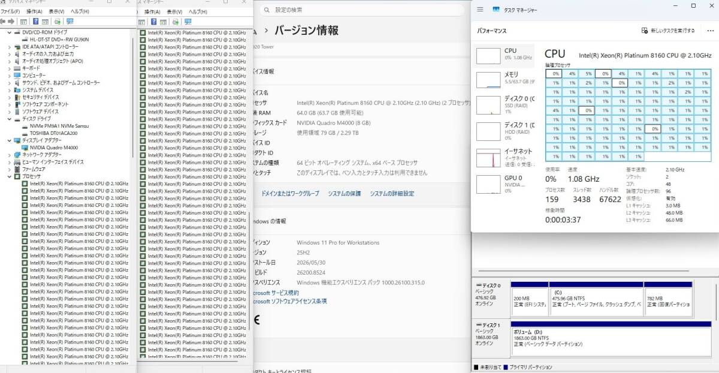Toggle console tree icon in left Device Manager toolbar
The image size is (719, 373).
(23, 22)
